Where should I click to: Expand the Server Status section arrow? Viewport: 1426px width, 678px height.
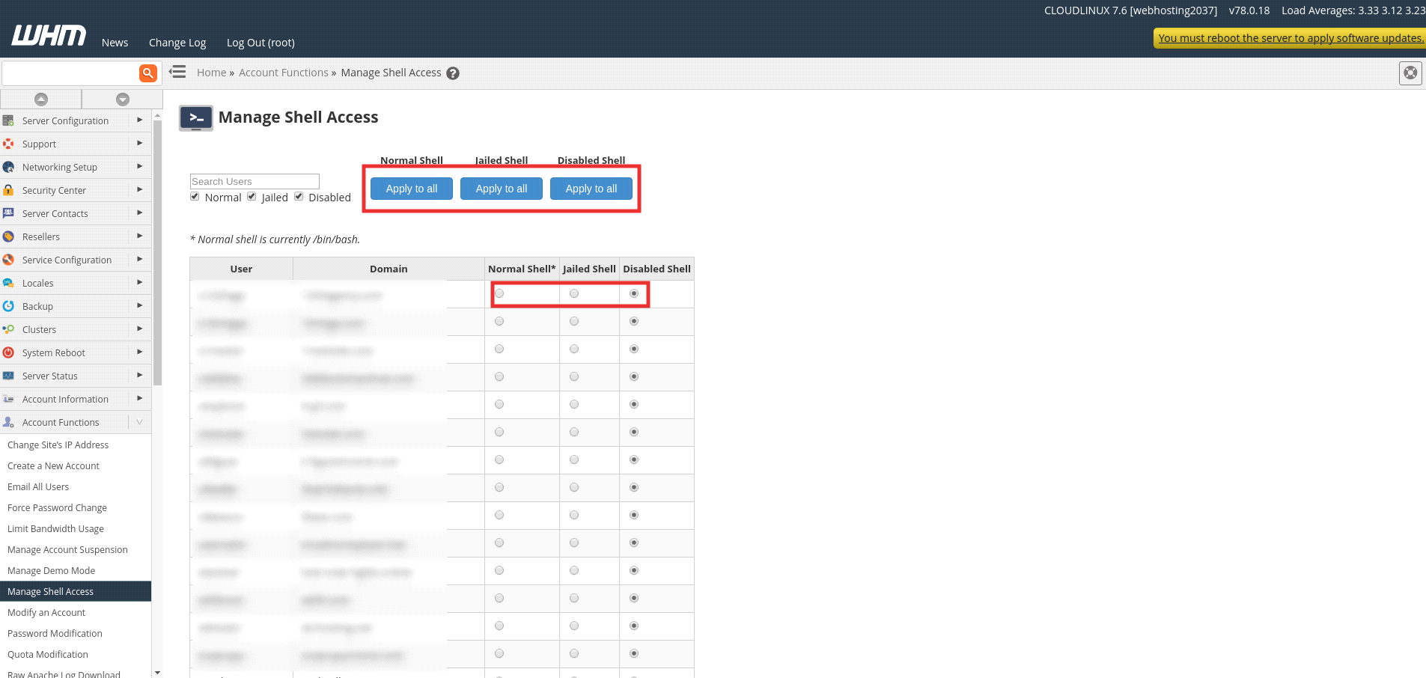[x=139, y=375]
